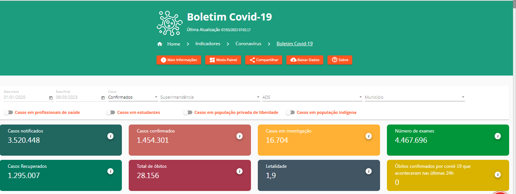
Task: Click the 1.454.301 confirmed cases value
Action: pyautogui.click(x=153, y=140)
